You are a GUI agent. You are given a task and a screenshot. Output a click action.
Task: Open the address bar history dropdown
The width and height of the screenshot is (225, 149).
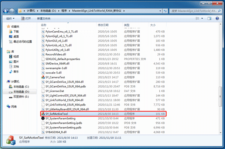(160, 11)
